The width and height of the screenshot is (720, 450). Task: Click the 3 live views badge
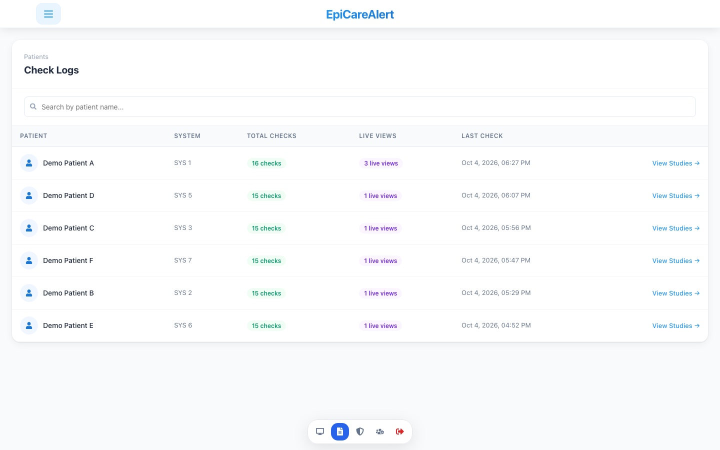point(381,163)
